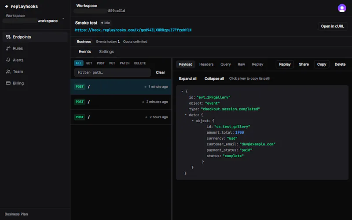
Task: Click the status key in payload
Action: pyautogui.click(x=214, y=156)
